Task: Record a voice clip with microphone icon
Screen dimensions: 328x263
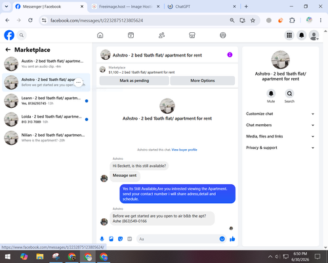Action: [102, 239]
